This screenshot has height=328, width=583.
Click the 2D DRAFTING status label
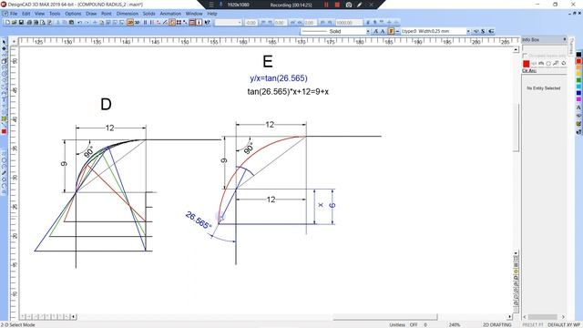pos(497,324)
